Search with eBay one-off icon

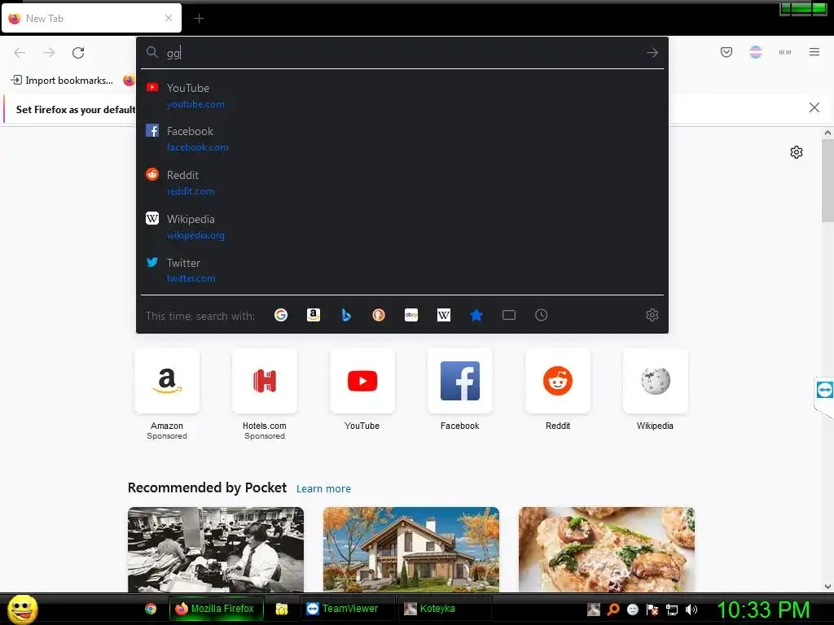tap(411, 315)
